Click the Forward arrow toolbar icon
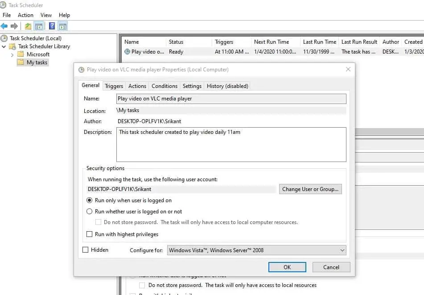The height and width of the screenshot is (295, 424). pos(14,26)
